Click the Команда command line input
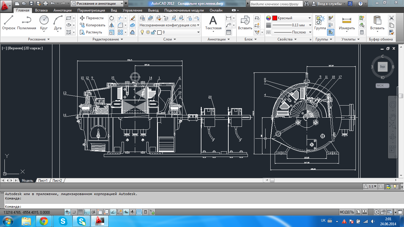Screen dimensions: 404x227 (203, 207)
